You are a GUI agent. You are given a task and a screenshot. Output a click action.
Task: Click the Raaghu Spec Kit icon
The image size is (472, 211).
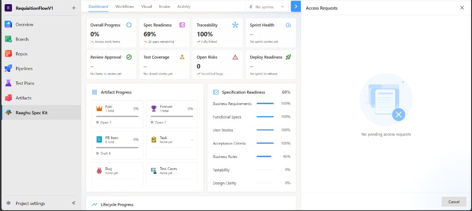[x=8, y=112]
